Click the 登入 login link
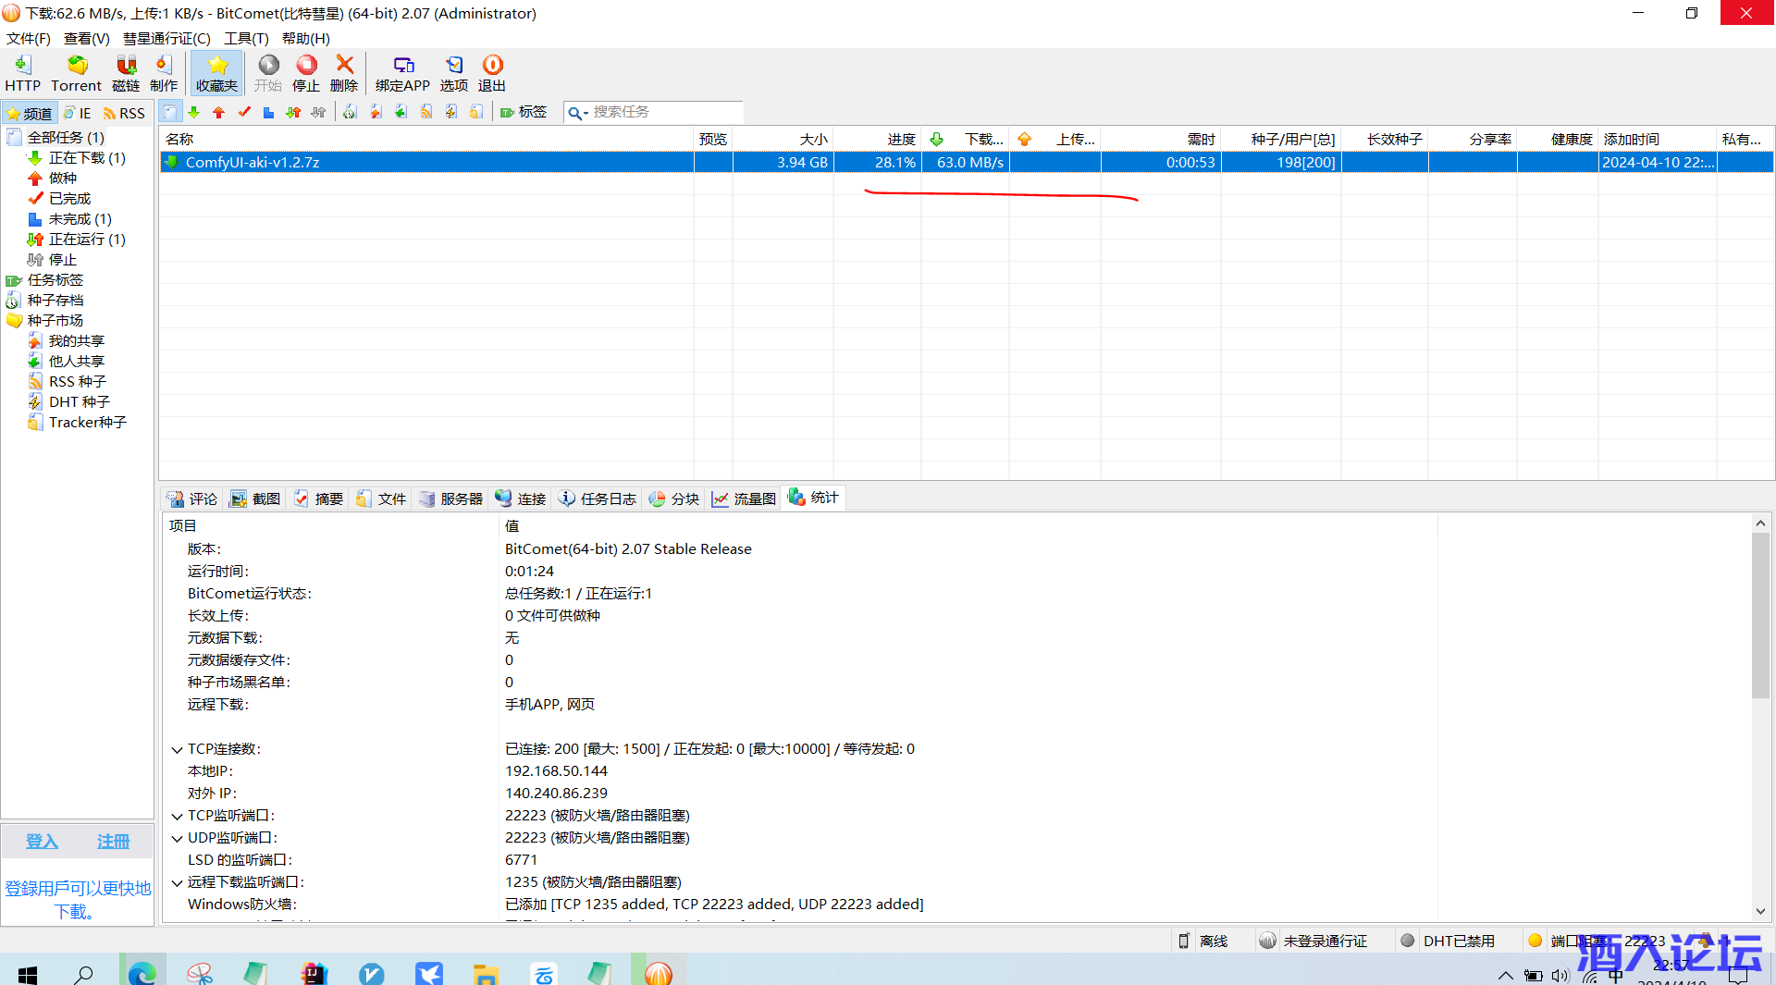 click(x=42, y=841)
